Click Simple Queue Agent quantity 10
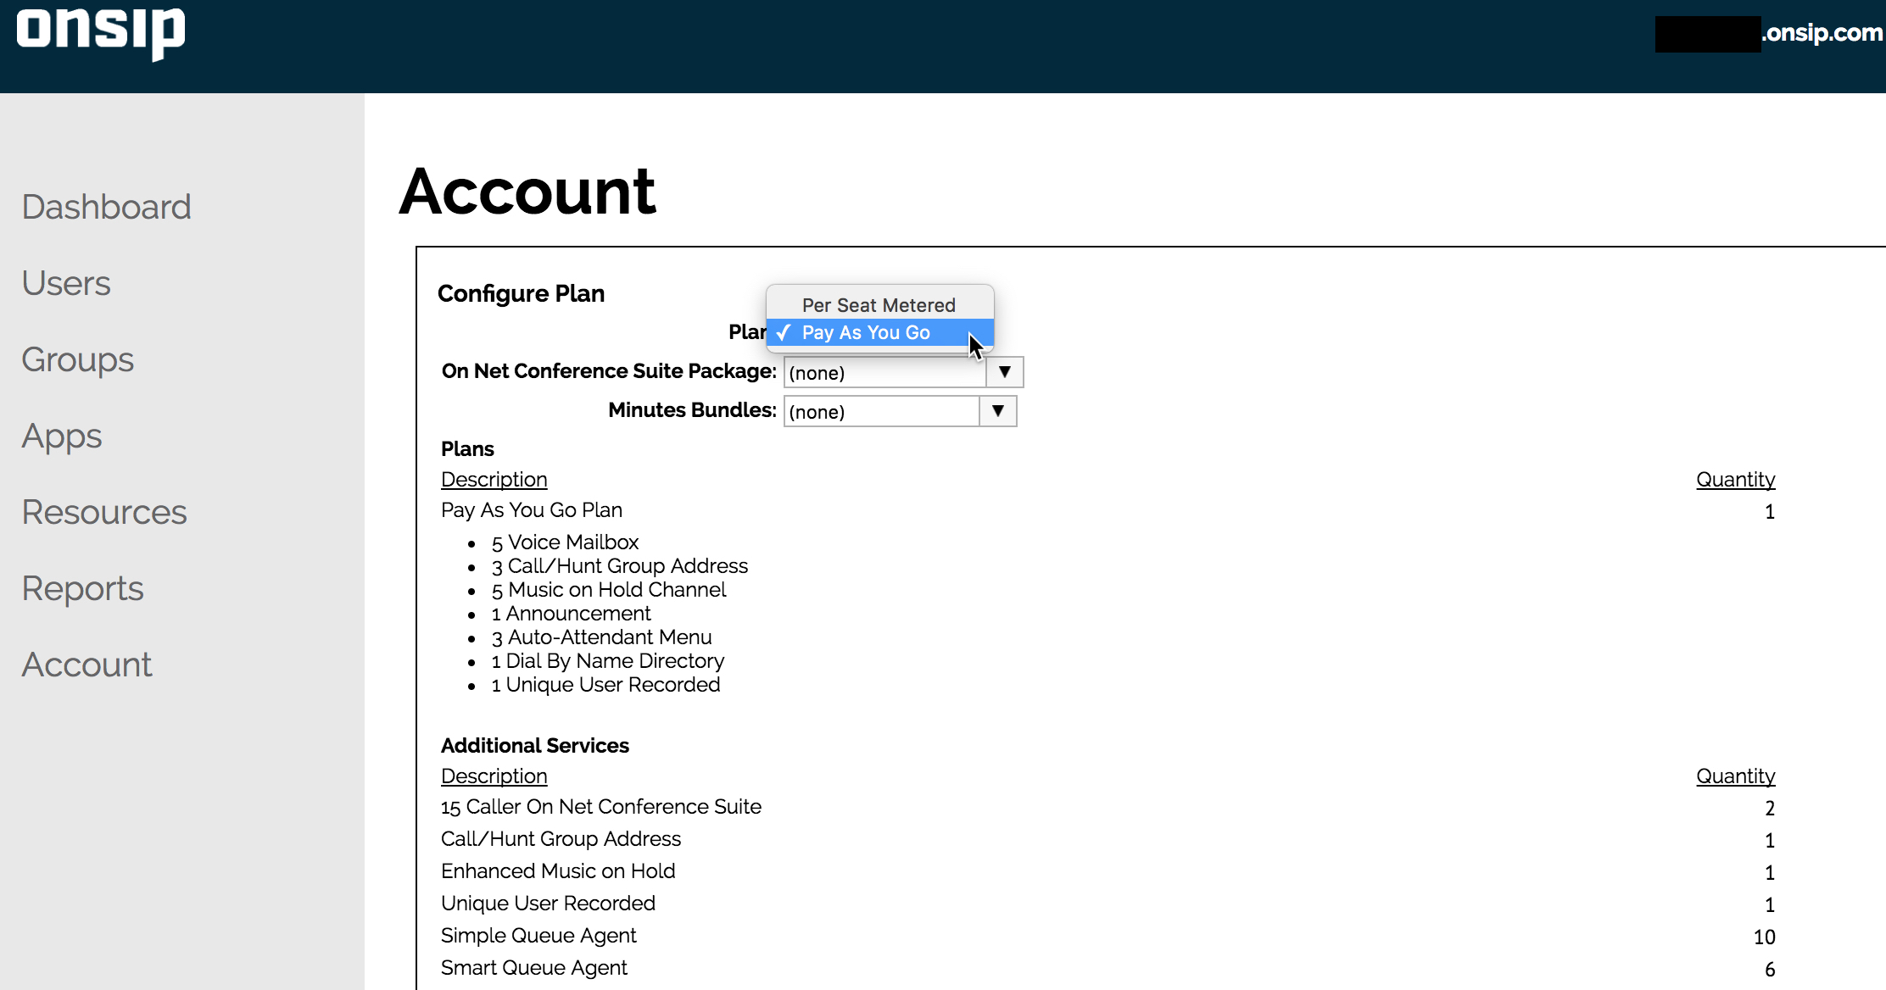 click(x=1764, y=937)
